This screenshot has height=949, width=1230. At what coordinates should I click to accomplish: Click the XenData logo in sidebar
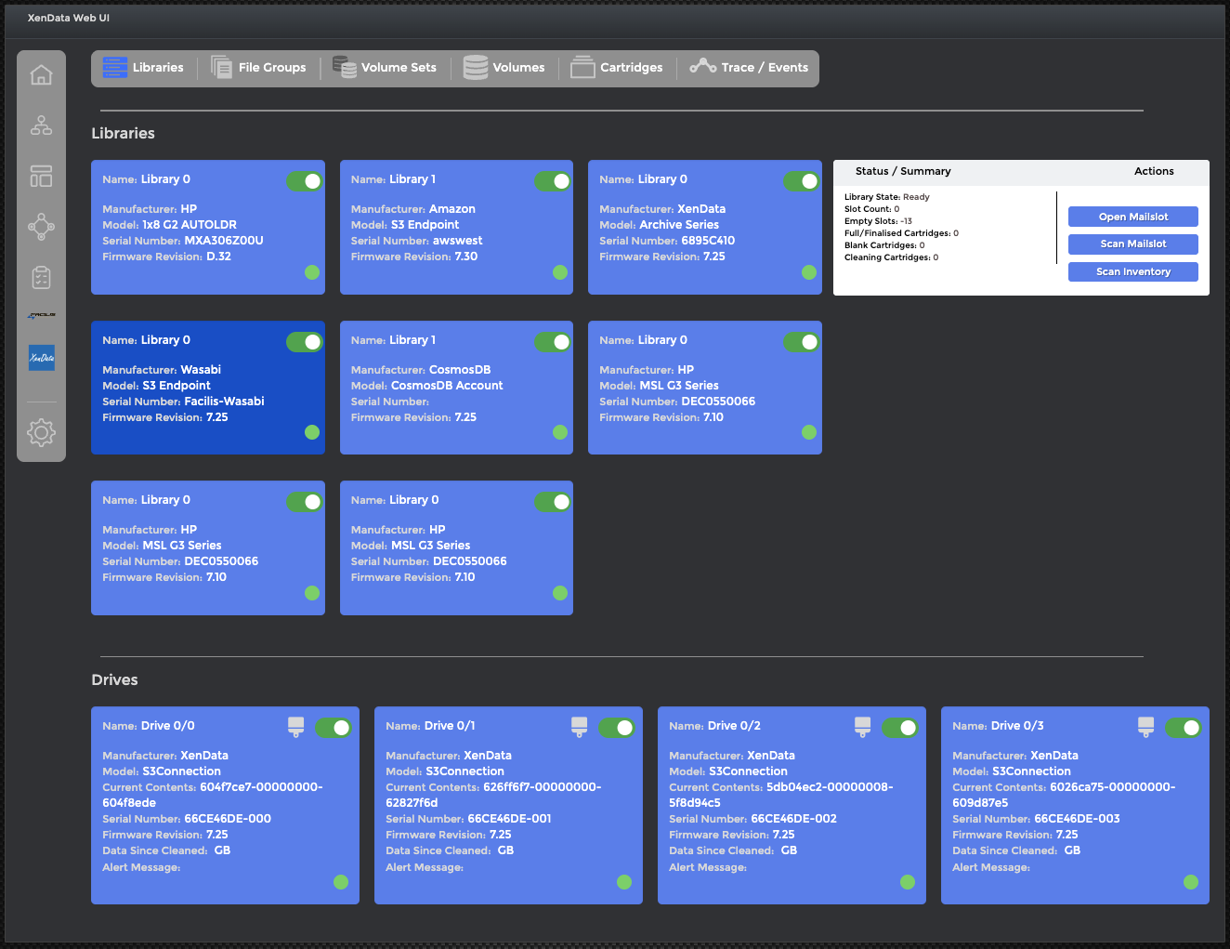[41, 358]
